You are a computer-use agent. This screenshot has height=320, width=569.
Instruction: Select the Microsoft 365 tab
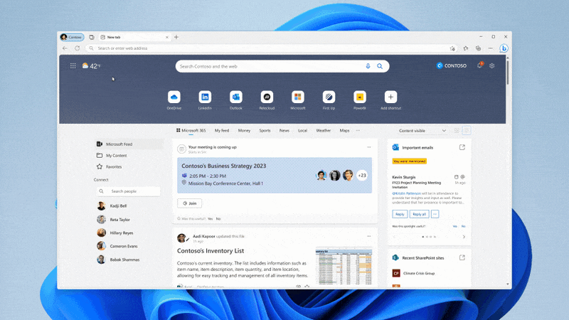pyautogui.click(x=191, y=131)
